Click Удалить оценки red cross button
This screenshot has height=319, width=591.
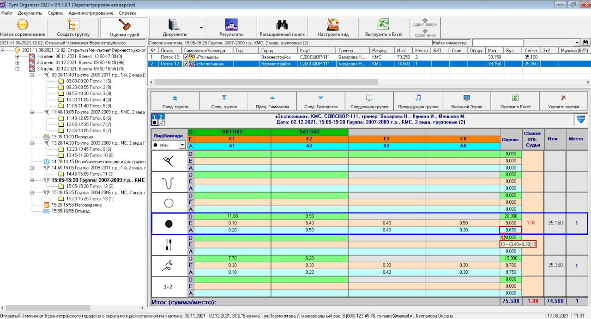563,101
